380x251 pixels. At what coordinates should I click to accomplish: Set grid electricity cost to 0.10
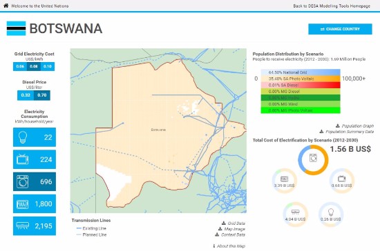(48, 66)
